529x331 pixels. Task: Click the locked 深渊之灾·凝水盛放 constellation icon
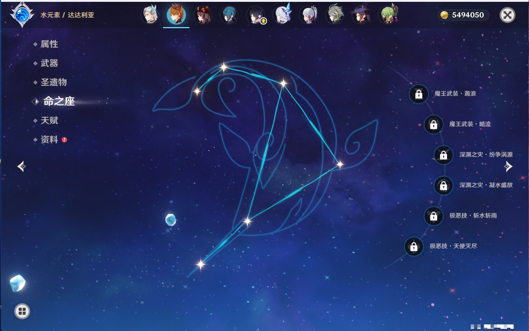tap(443, 185)
